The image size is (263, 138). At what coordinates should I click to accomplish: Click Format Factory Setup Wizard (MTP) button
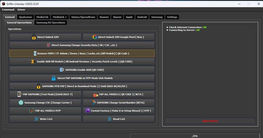coord(119,111)
